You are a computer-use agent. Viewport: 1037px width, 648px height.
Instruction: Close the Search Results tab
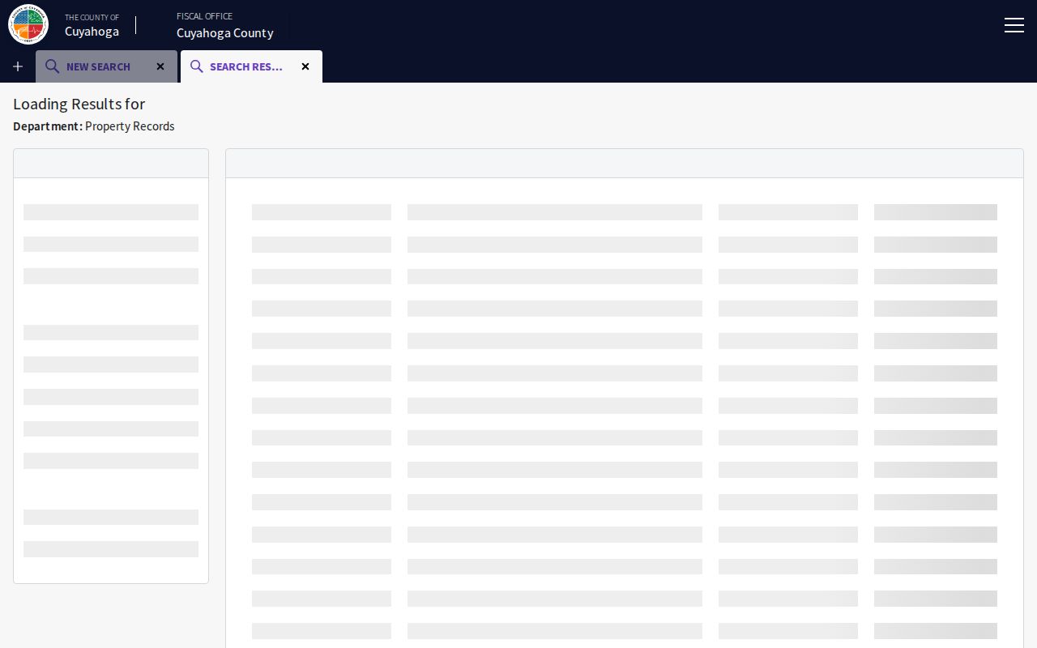click(305, 66)
